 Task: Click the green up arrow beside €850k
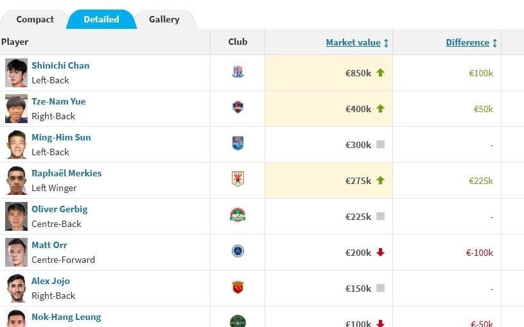pos(380,73)
